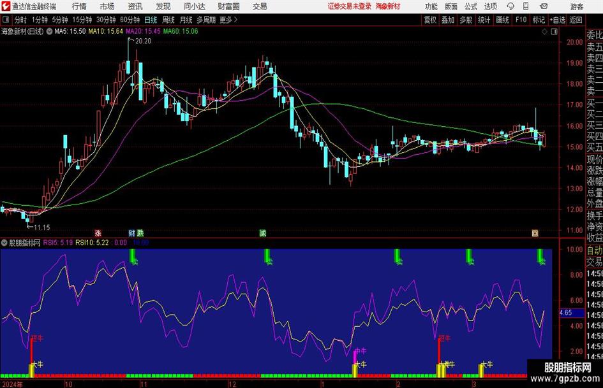Click the 证券交易未登录 login link
This screenshot has height=388, width=603.
[x=350, y=6]
